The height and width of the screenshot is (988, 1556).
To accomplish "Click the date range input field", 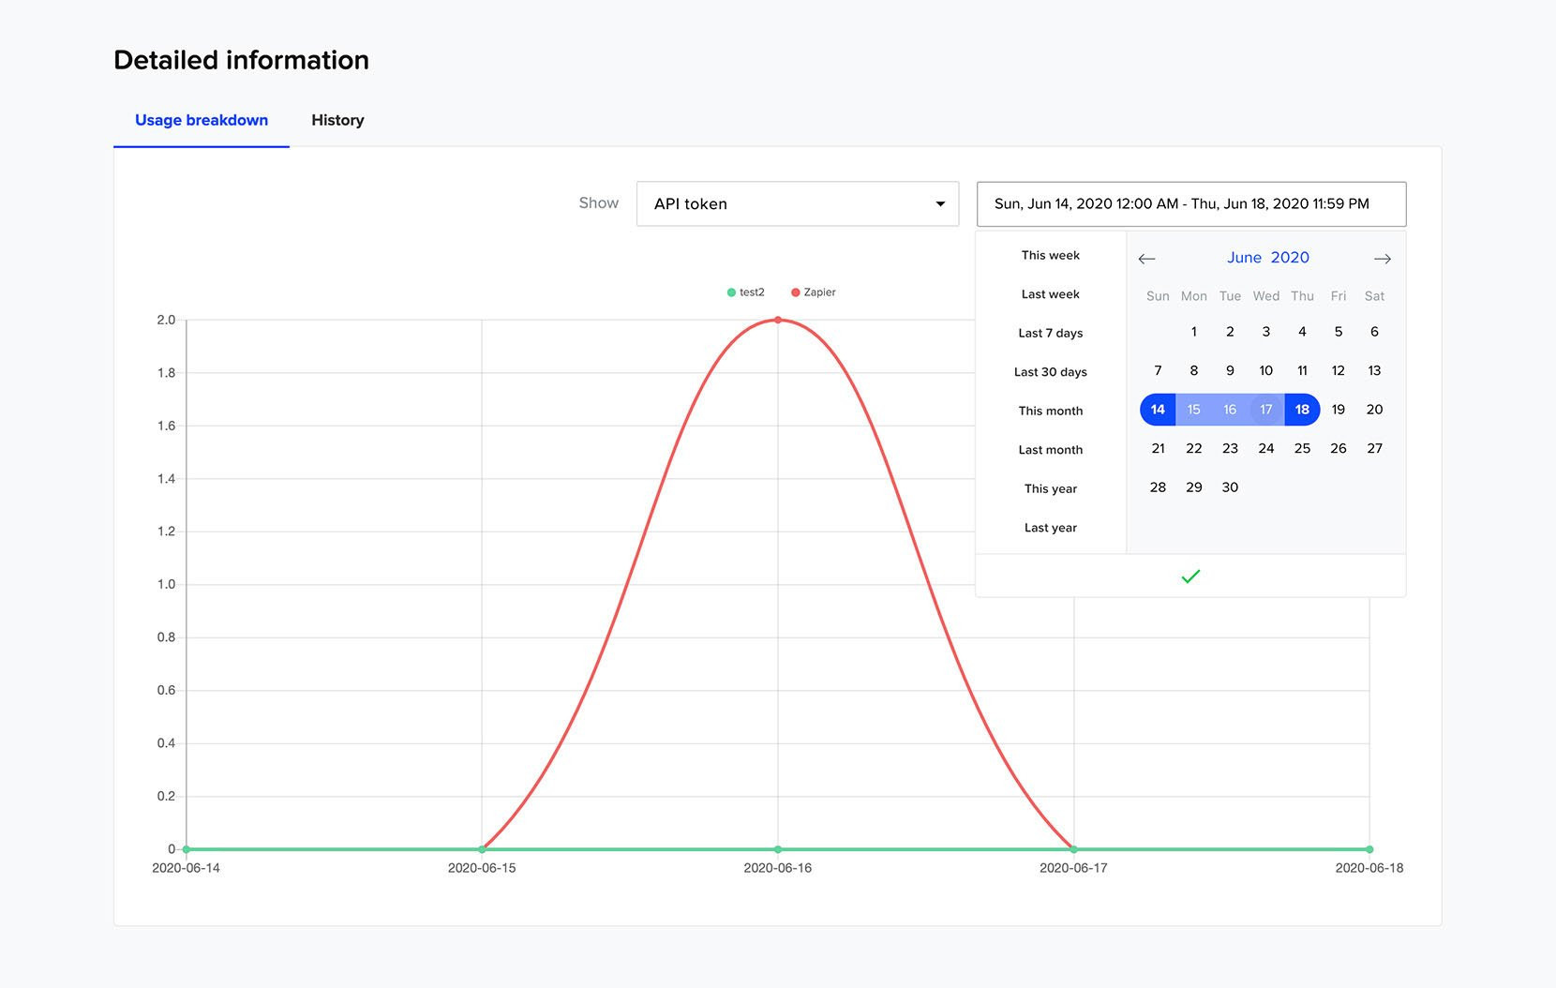I will [x=1191, y=203].
